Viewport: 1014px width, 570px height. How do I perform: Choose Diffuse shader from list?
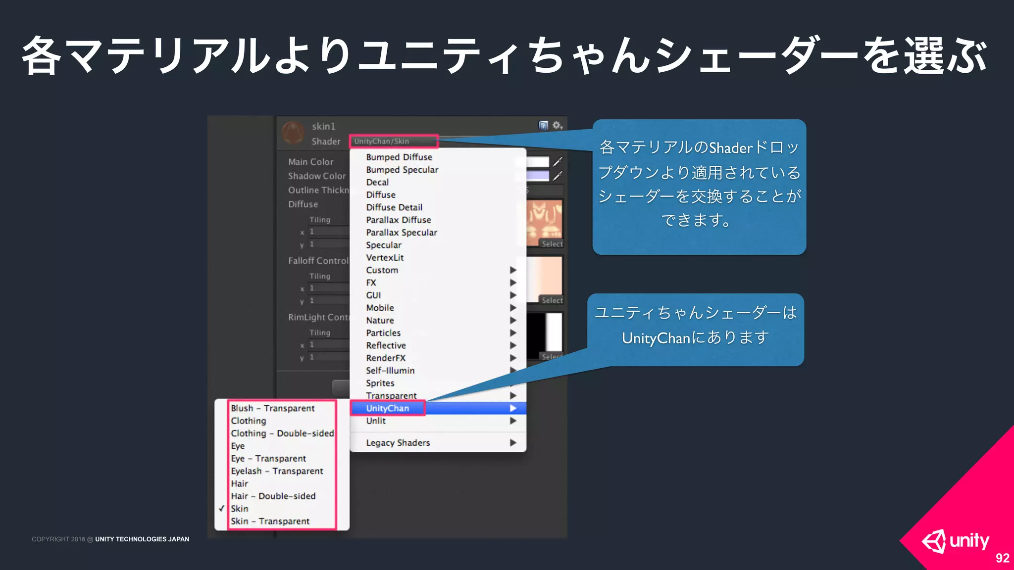point(438,194)
